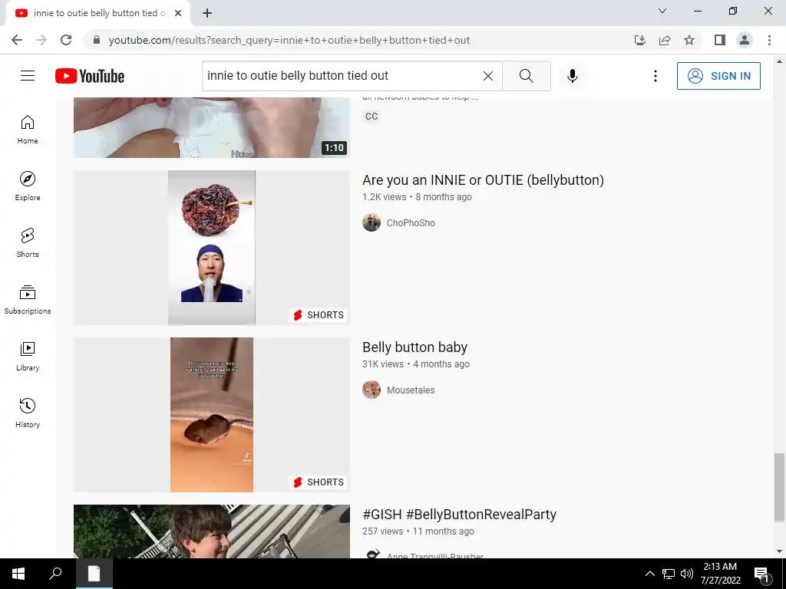
Task: Open the notification center icon
Action: click(762, 574)
